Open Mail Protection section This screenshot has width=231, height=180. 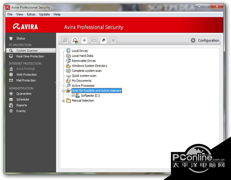click(x=26, y=80)
